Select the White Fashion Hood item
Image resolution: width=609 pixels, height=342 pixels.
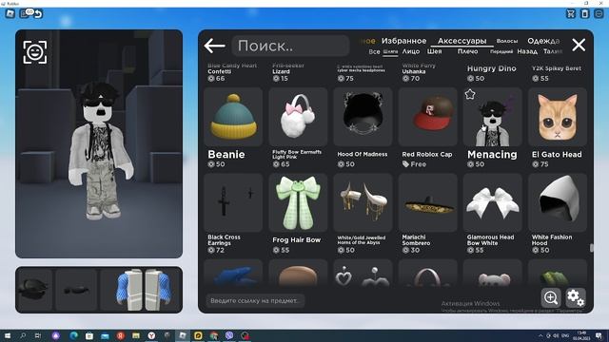[x=558, y=202]
